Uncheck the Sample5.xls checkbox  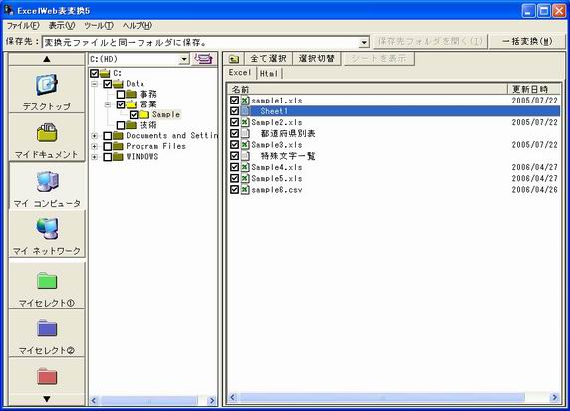coord(234,178)
